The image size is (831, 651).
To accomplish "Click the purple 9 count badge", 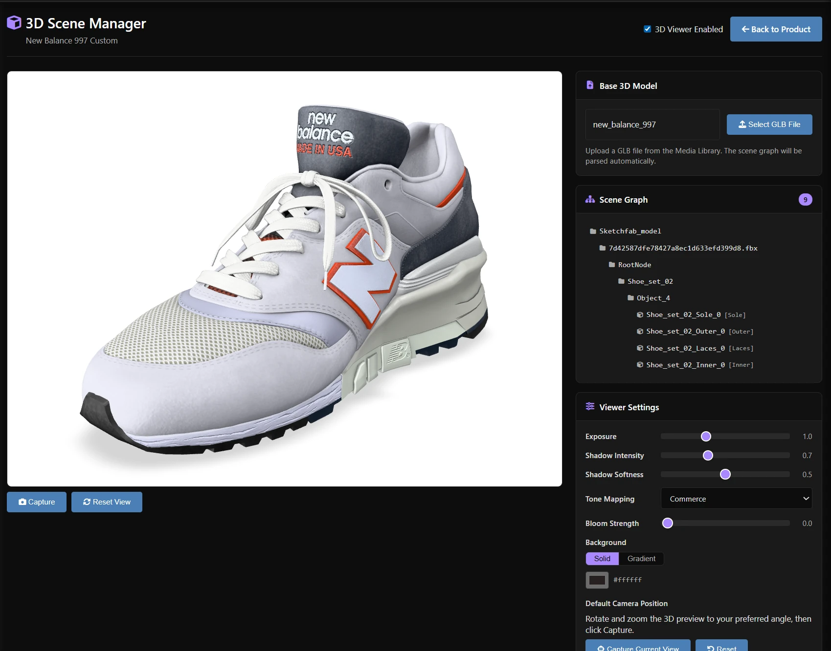I will (805, 200).
